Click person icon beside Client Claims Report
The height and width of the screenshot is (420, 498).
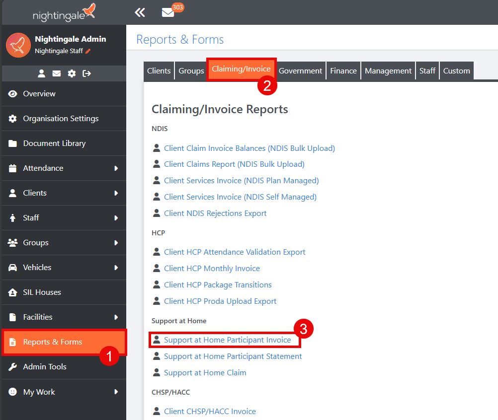pos(156,164)
